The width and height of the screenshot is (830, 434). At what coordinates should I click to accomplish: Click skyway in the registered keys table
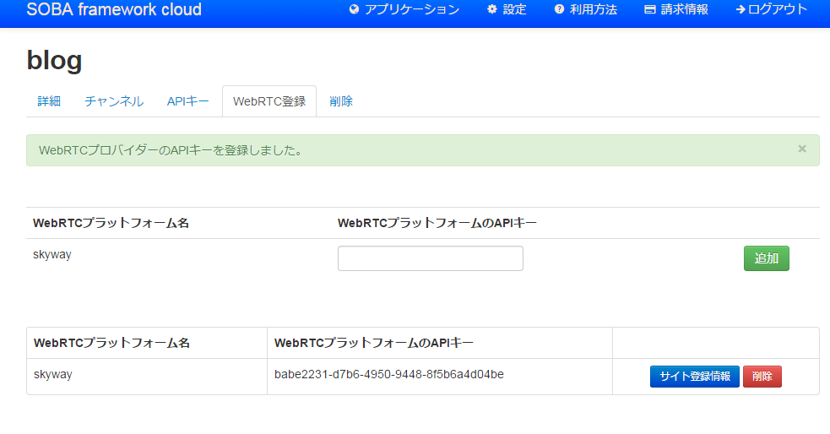tap(53, 374)
